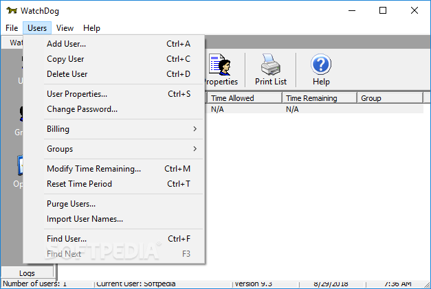Click the Print List printer icon

pos(270,65)
